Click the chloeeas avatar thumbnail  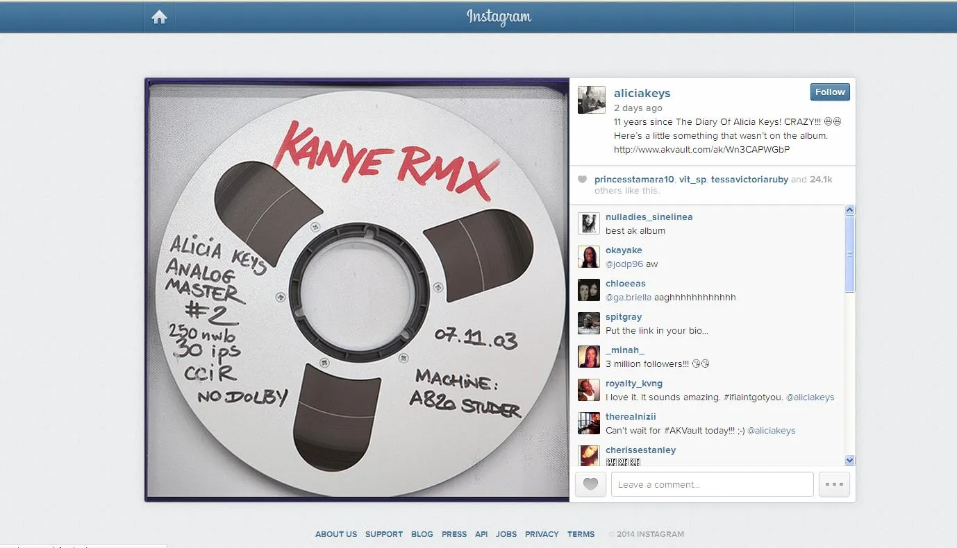pos(589,290)
